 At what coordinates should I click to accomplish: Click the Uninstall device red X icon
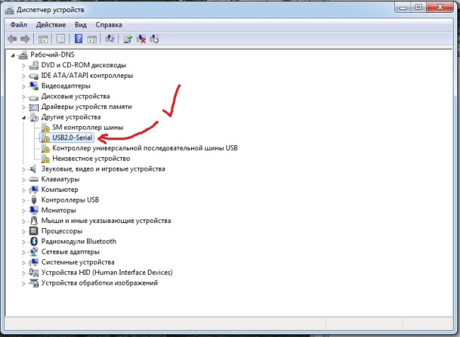[142, 38]
